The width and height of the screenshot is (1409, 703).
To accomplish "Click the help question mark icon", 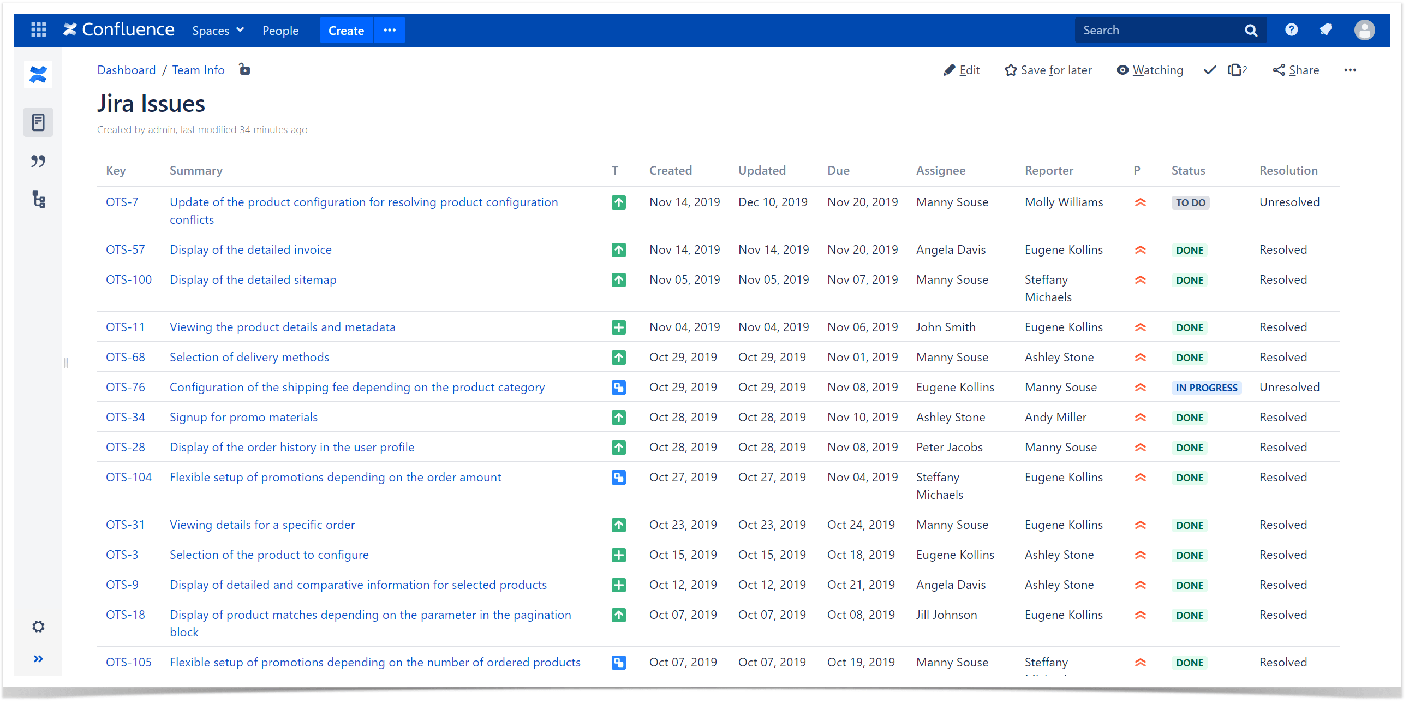I will 1291,30.
